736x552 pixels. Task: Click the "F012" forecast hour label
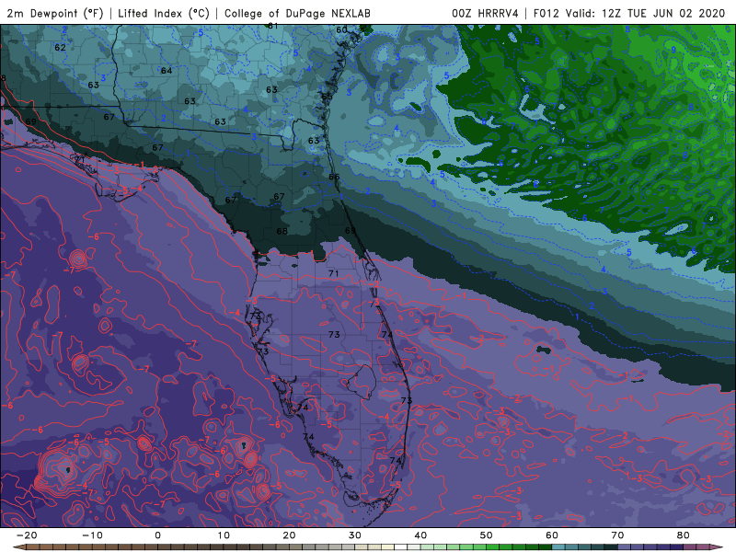point(546,13)
